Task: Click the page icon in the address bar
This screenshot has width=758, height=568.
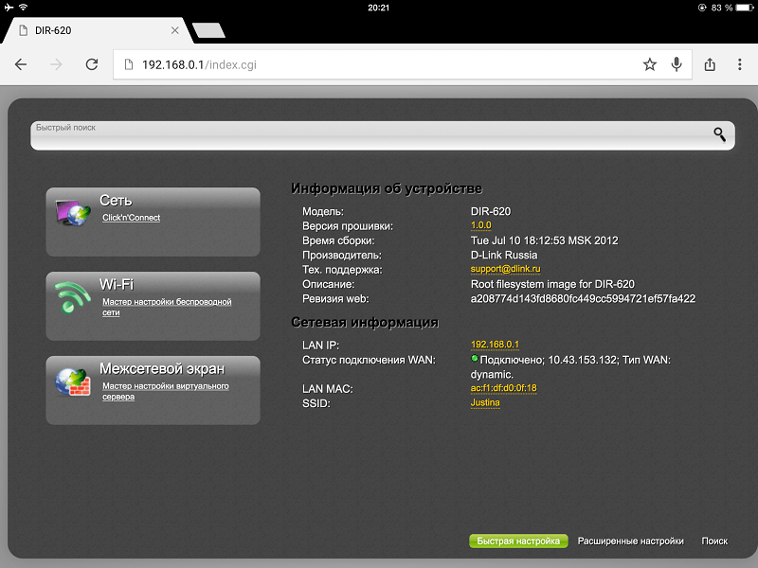Action: [129, 64]
